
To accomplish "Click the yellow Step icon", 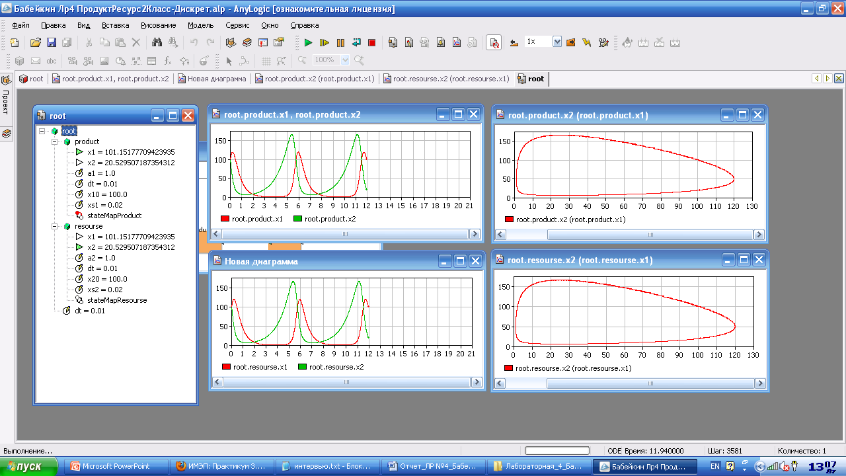I will (324, 42).
